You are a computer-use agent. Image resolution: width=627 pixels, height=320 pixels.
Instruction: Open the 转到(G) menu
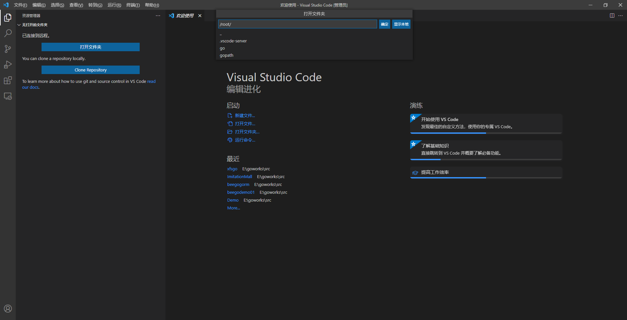click(x=95, y=5)
